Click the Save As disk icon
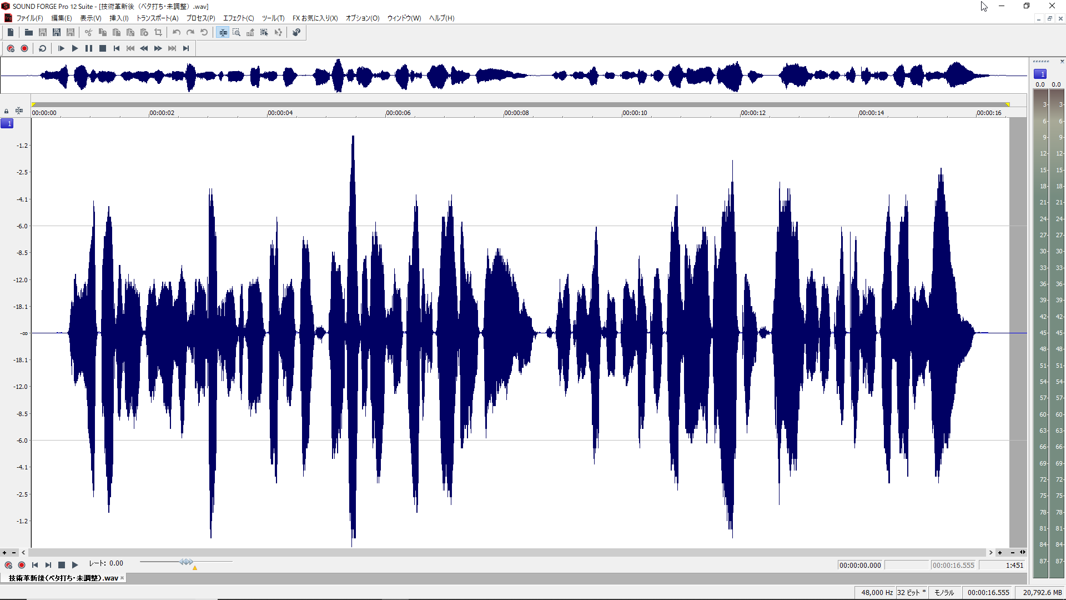 [x=56, y=32]
